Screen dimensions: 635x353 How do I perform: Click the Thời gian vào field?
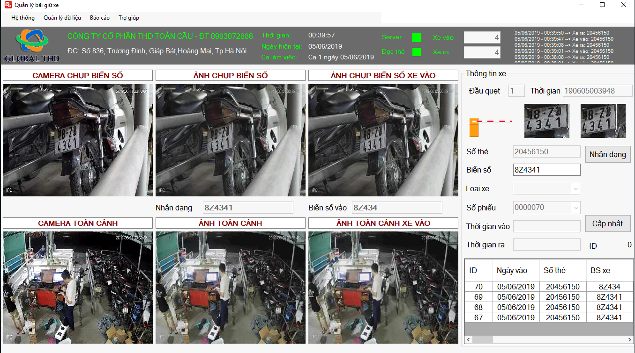(x=546, y=226)
